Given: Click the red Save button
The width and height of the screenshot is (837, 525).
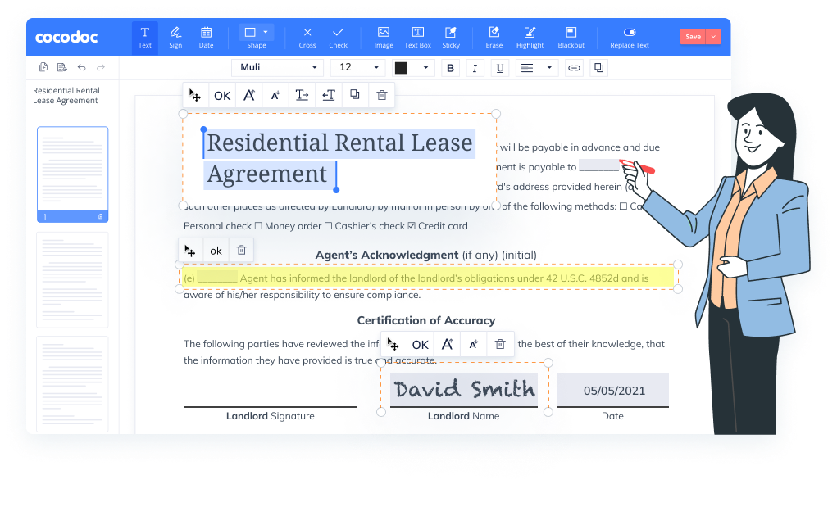Looking at the screenshot, I should pyautogui.click(x=693, y=37).
